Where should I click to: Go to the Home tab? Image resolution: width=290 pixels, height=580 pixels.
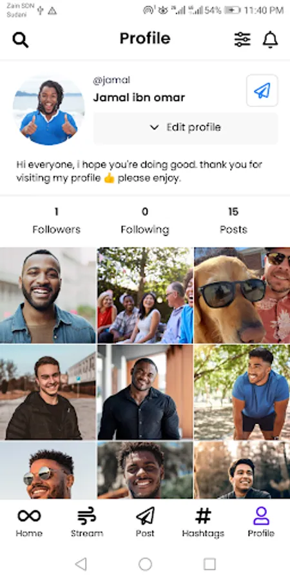click(x=29, y=522)
